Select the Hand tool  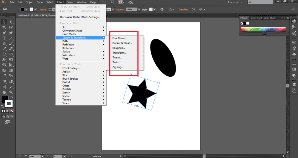coord(4,92)
